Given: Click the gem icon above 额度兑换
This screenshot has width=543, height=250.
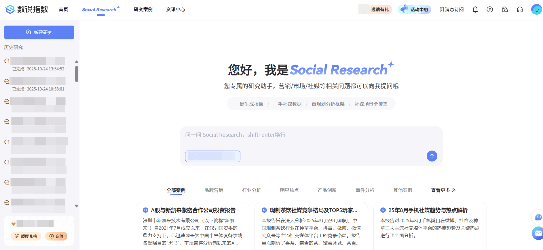Looking at the screenshot, I should (13, 224).
